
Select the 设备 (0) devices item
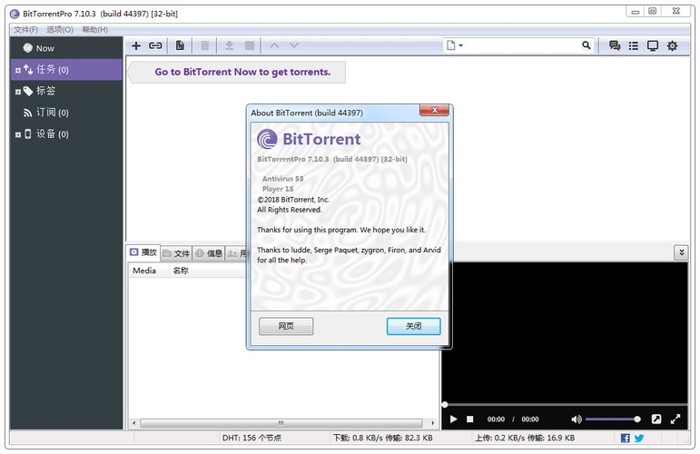(x=66, y=133)
